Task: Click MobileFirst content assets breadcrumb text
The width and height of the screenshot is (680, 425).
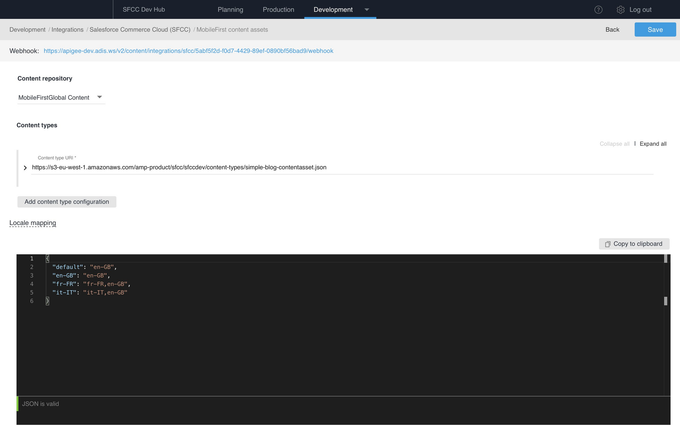Action: click(x=232, y=30)
